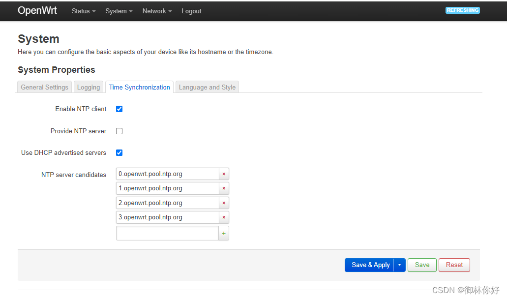This screenshot has height=299, width=507.
Task: Switch to the Language and Style tab
Action: (x=207, y=87)
